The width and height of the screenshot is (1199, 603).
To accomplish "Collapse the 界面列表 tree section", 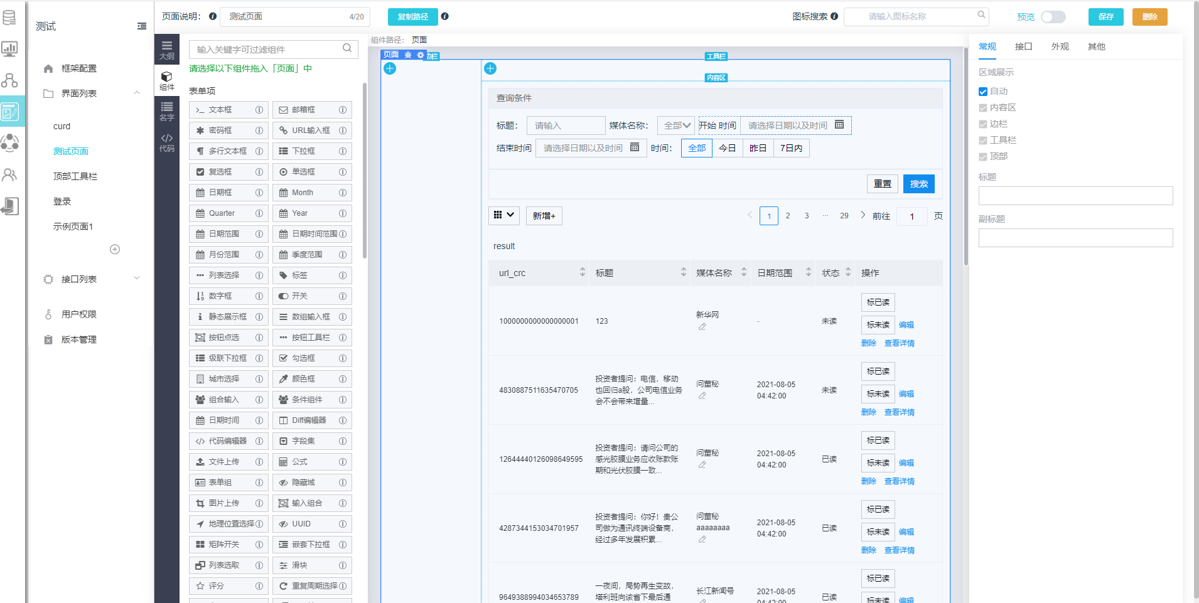I will coord(137,93).
